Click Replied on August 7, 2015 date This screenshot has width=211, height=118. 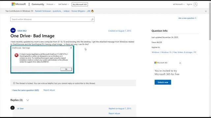click(120, 108)
